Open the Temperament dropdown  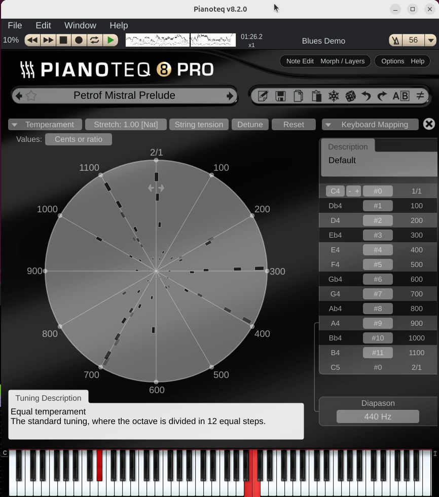pos(45,125)
